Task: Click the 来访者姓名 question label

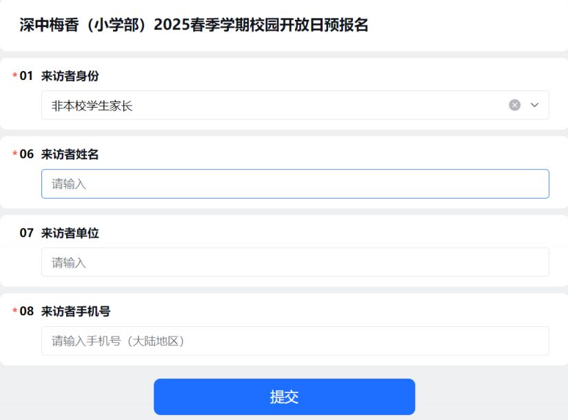Action: tap(70, 154)
